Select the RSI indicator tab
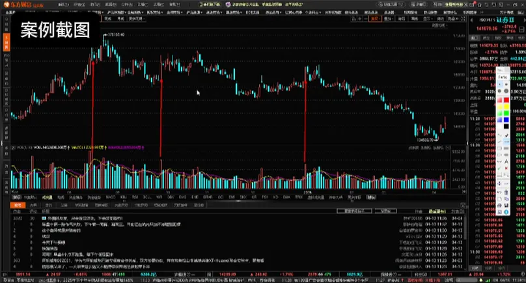 coord(135,198)
